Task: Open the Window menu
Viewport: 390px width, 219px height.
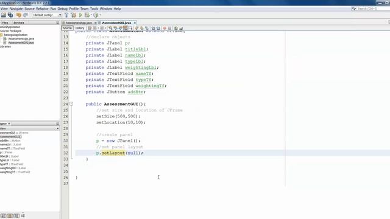Action: 105,9
